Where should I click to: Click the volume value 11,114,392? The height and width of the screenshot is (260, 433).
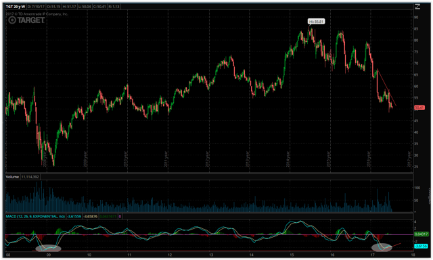click(x=30, y=177)
